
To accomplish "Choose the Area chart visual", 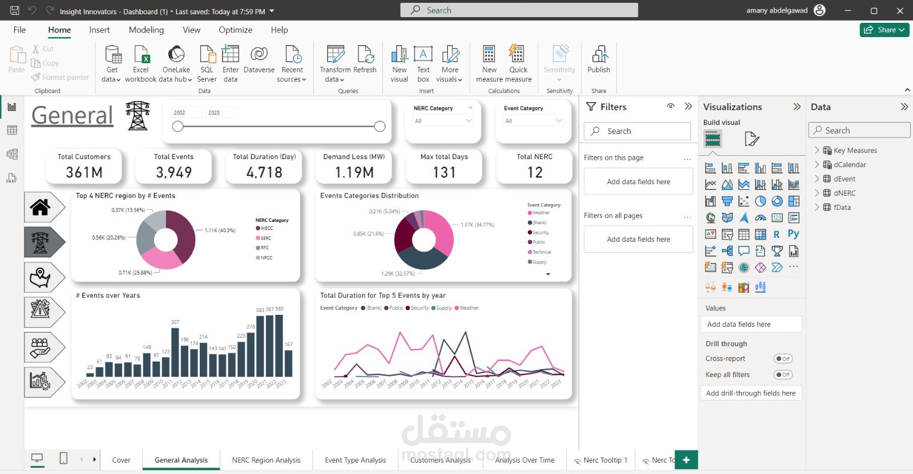I will point(727,184).
